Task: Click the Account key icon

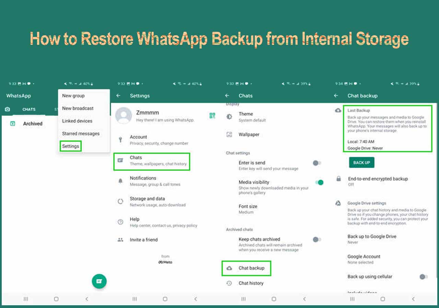Action: 120,140
